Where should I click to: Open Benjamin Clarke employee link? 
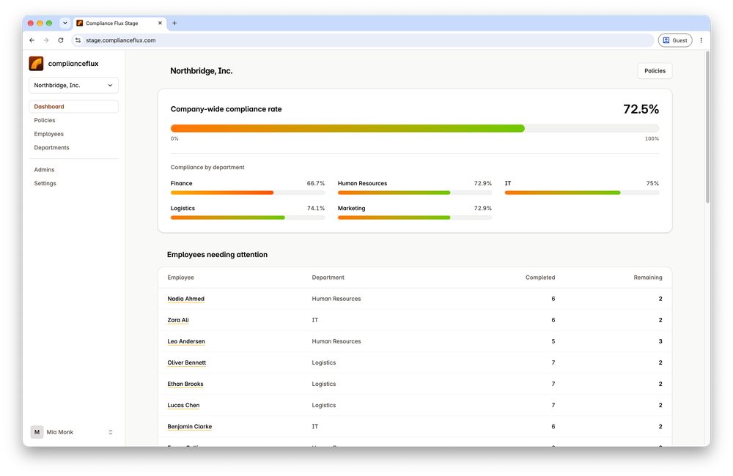tap(189, 426)
